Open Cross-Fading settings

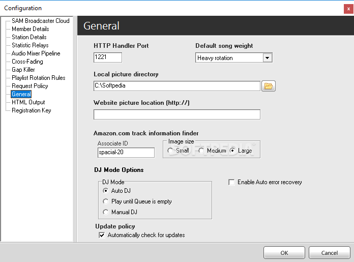click(x=27, y=62)
